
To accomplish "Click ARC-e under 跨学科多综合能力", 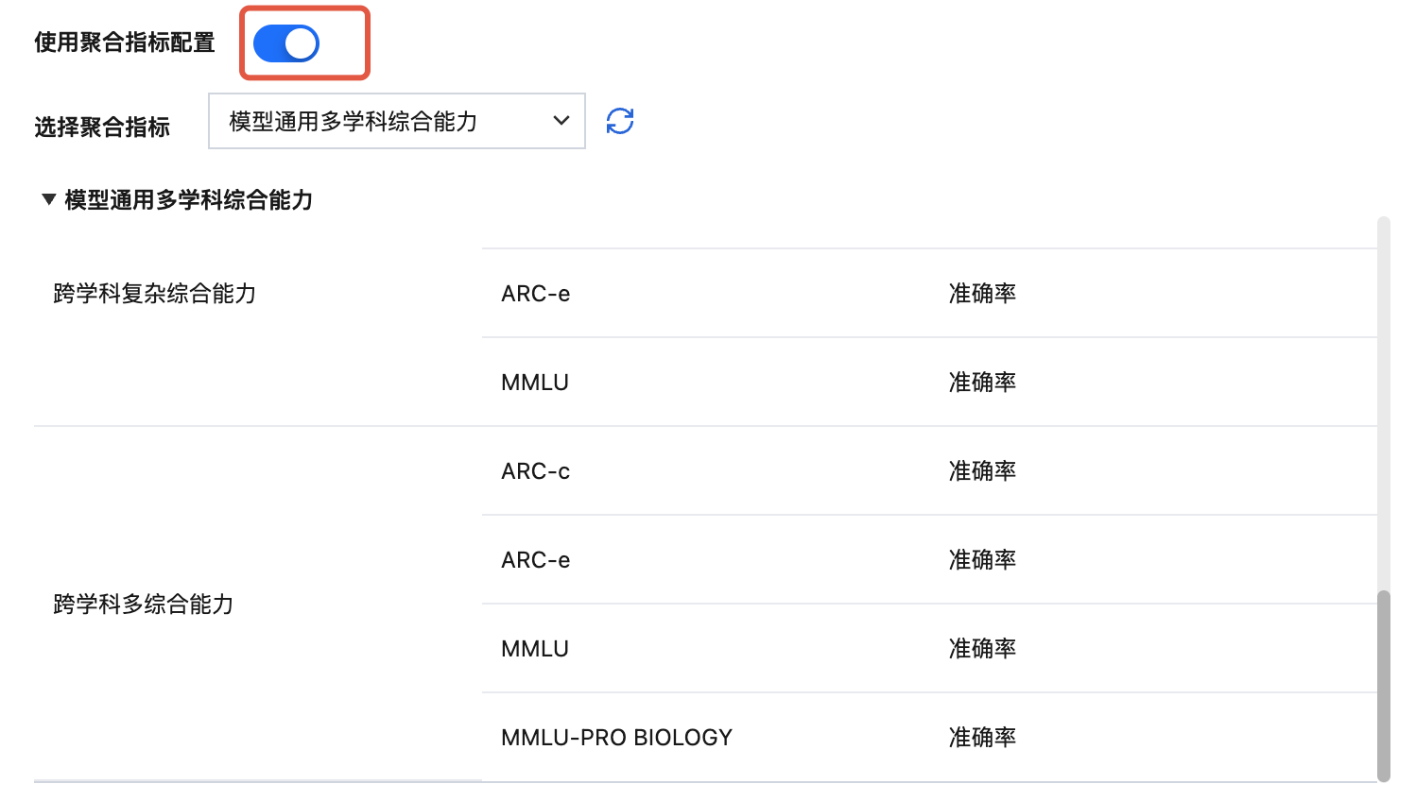I will pos(536,560).
